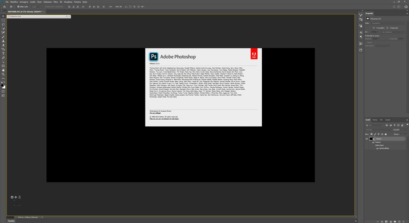The image size is (409, 223).
Task: Go to the Home screen icon
Action: coord(5,7)
